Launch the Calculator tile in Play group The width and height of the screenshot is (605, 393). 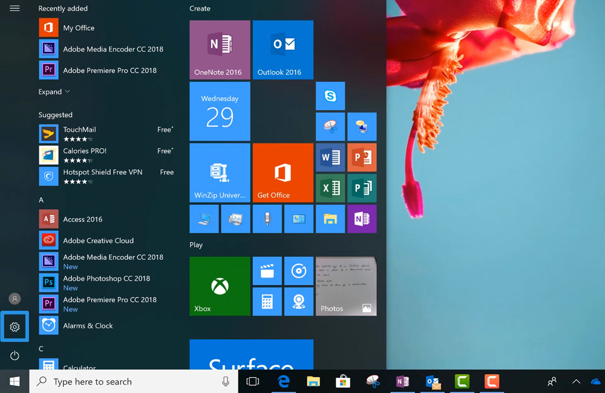click(267, 302)
